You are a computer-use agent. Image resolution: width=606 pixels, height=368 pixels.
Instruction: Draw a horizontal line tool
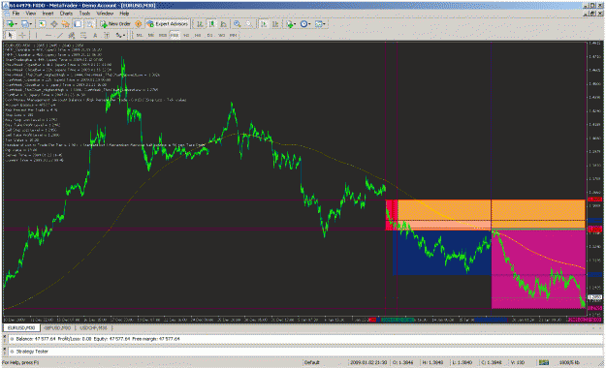click(x=48, y=35)
